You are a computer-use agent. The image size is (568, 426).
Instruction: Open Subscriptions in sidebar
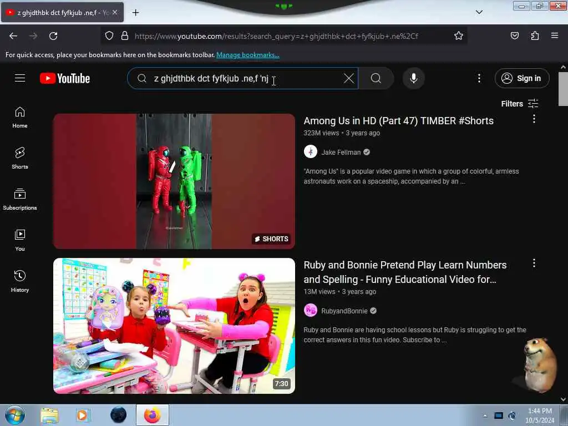20,200
